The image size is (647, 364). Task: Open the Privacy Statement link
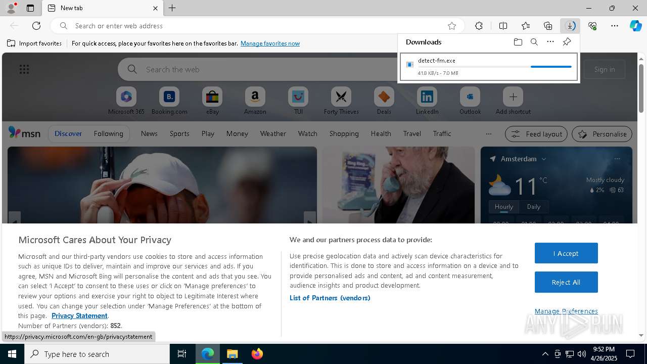(x=79, y=315)
